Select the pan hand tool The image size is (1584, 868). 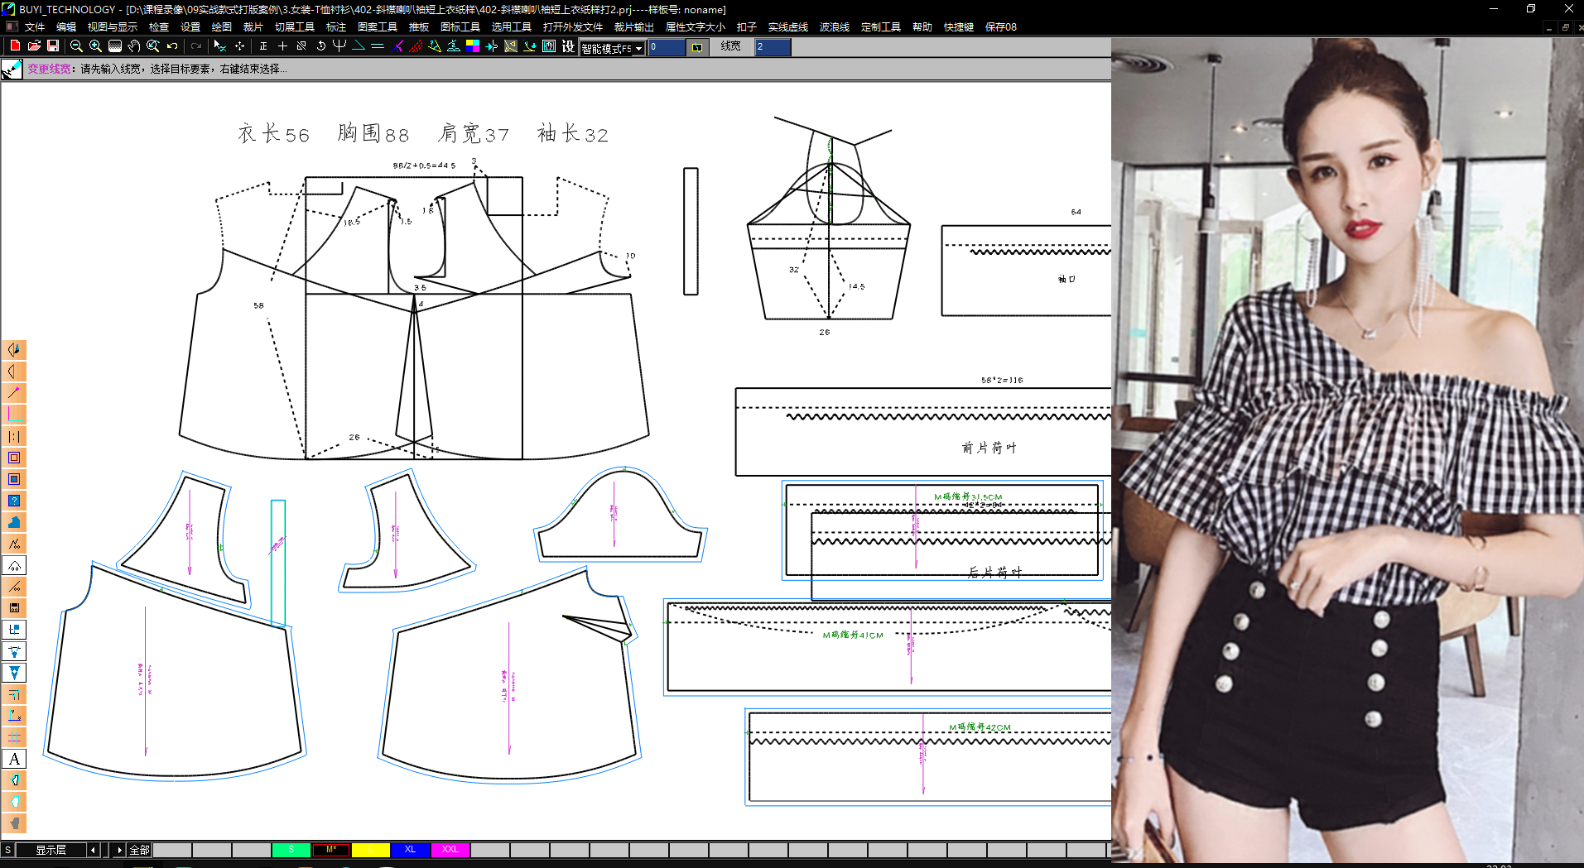133,46
